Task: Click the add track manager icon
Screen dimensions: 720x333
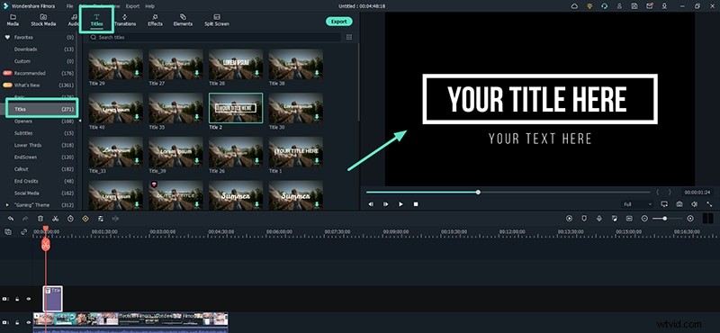Action: click(8, 232)
